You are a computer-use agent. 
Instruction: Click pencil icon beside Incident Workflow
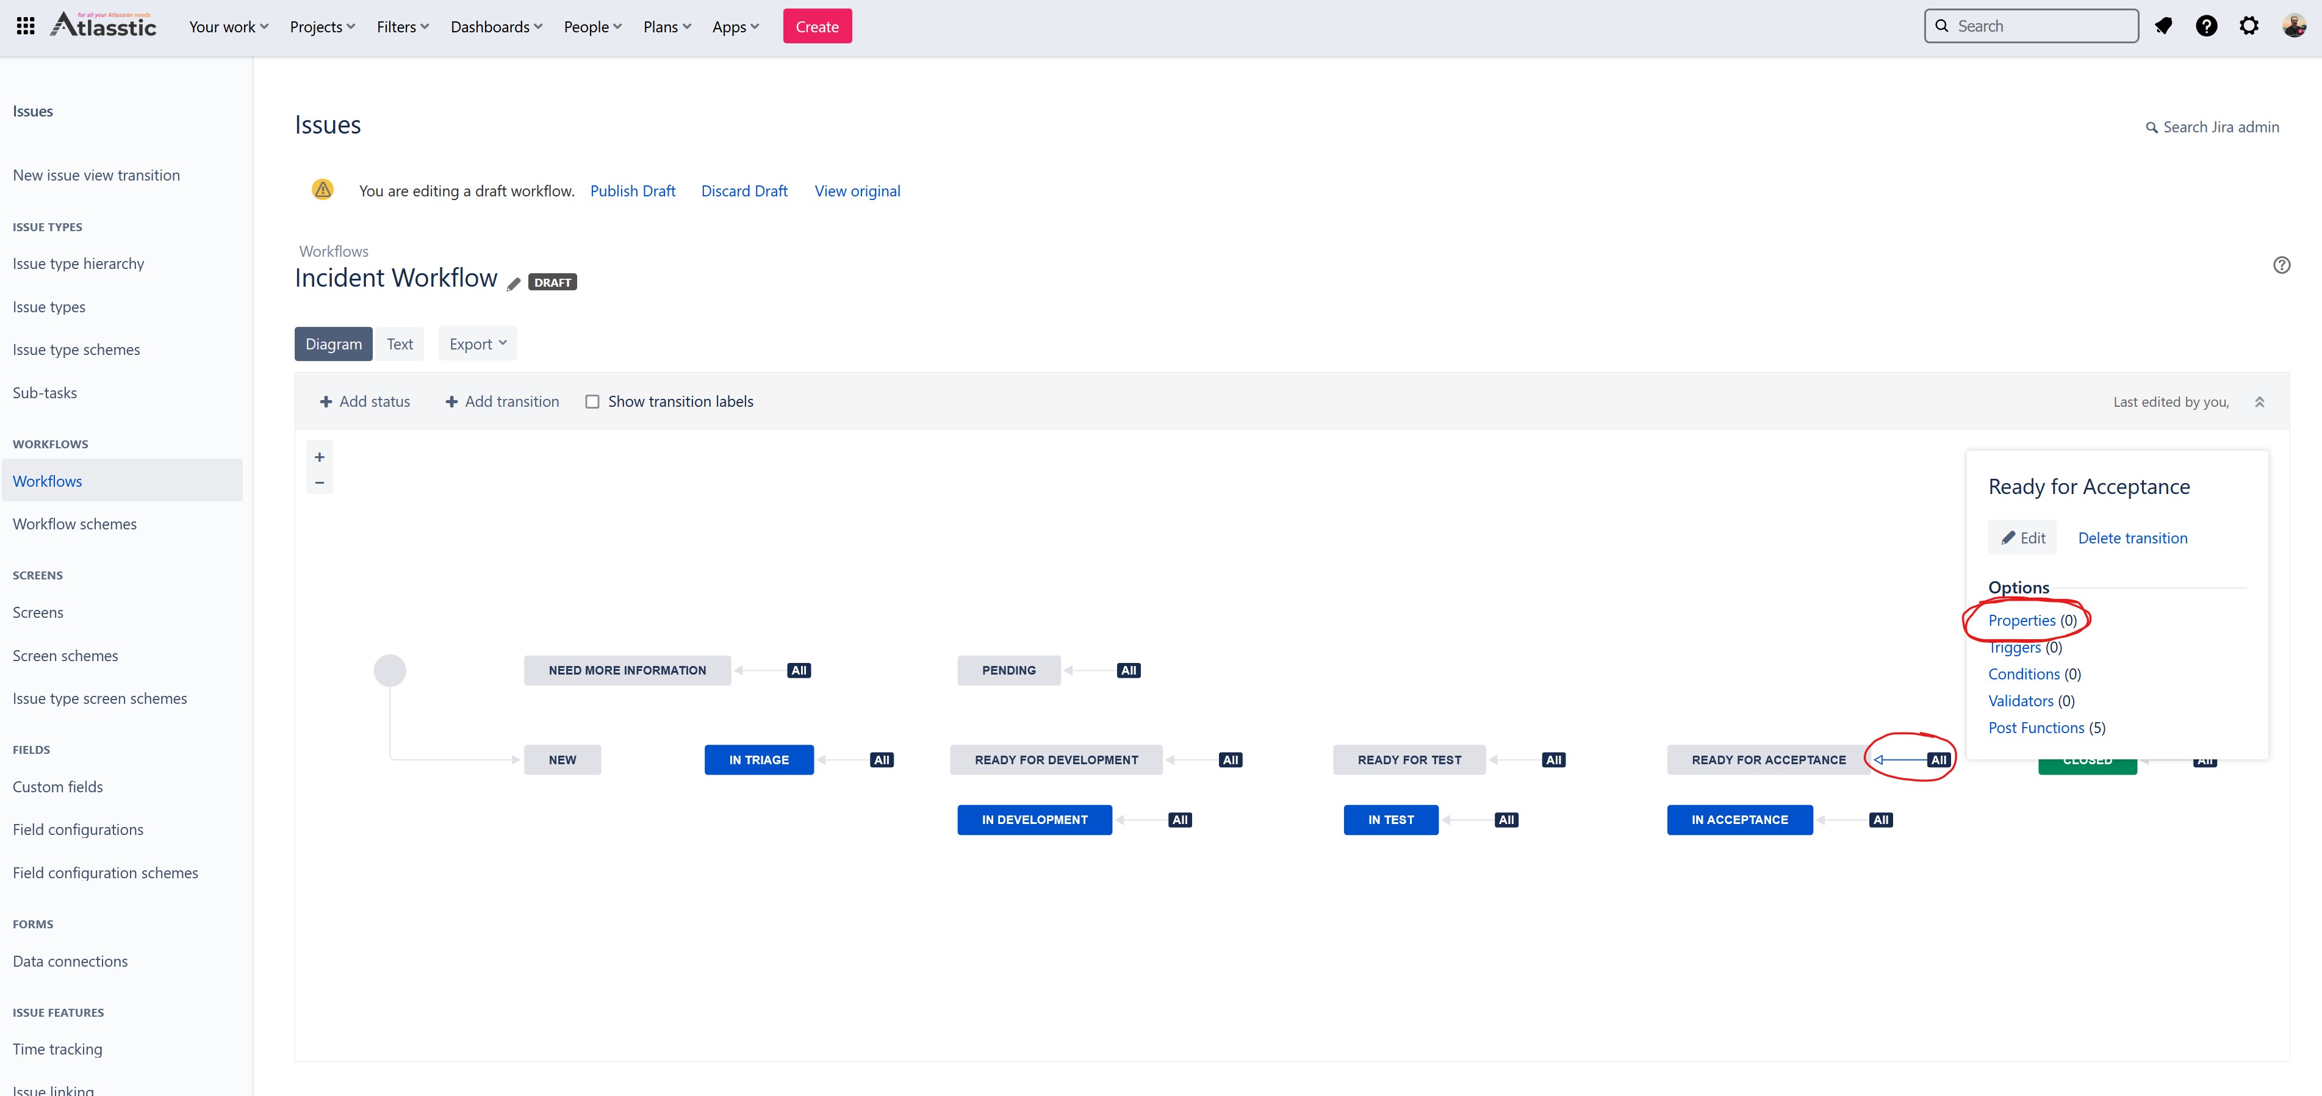coord(513,284)
